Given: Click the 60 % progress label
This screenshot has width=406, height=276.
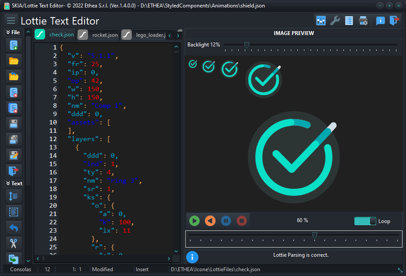Looking at the screenshot, I should point(303,220).
